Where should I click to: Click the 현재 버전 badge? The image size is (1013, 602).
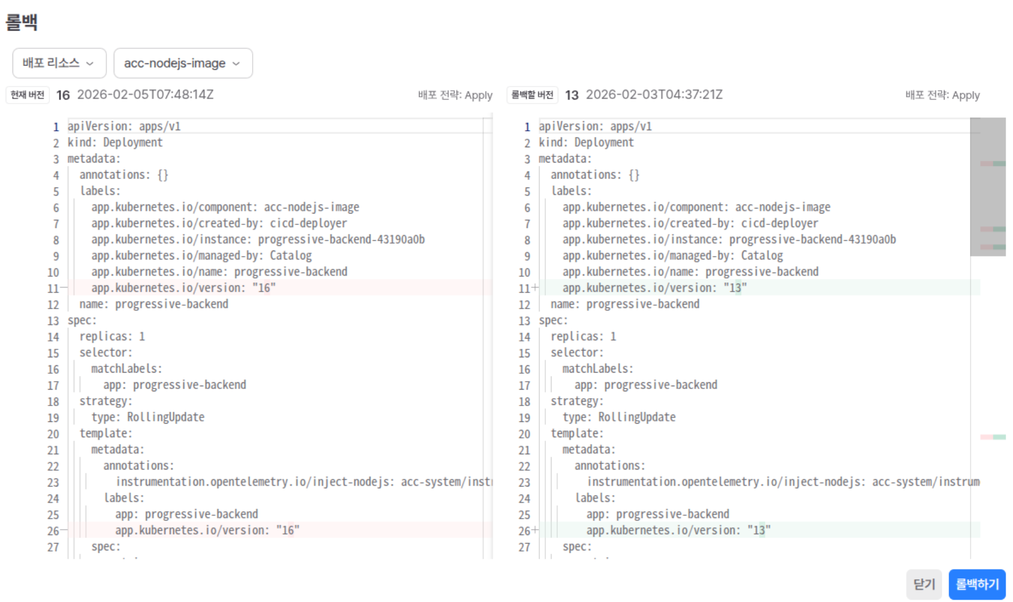click(x=28, y=95)
